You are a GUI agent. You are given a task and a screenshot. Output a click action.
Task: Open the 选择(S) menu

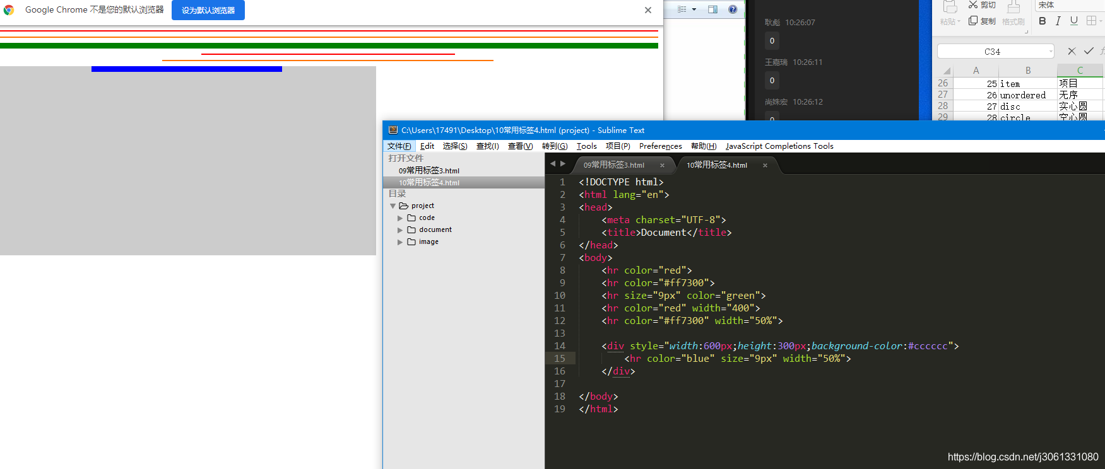(x=455, y=146)
